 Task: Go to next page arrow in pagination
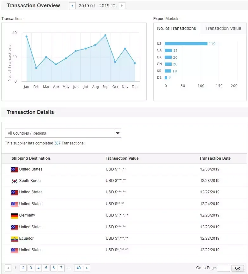[87, 268]
